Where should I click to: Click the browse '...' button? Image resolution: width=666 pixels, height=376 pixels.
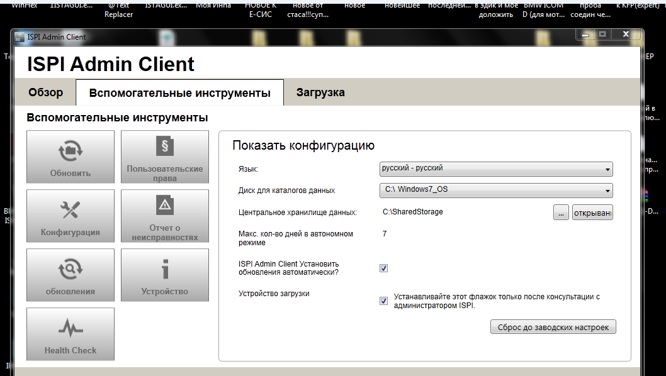point(561,212)
